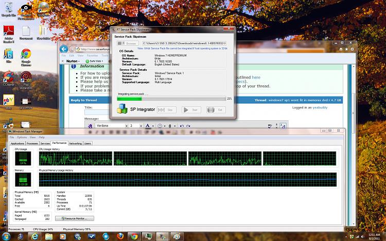This screenshot has width=386, height=241.
Task: Click the Start button in SP Integrator
Action: coord(191,110)
